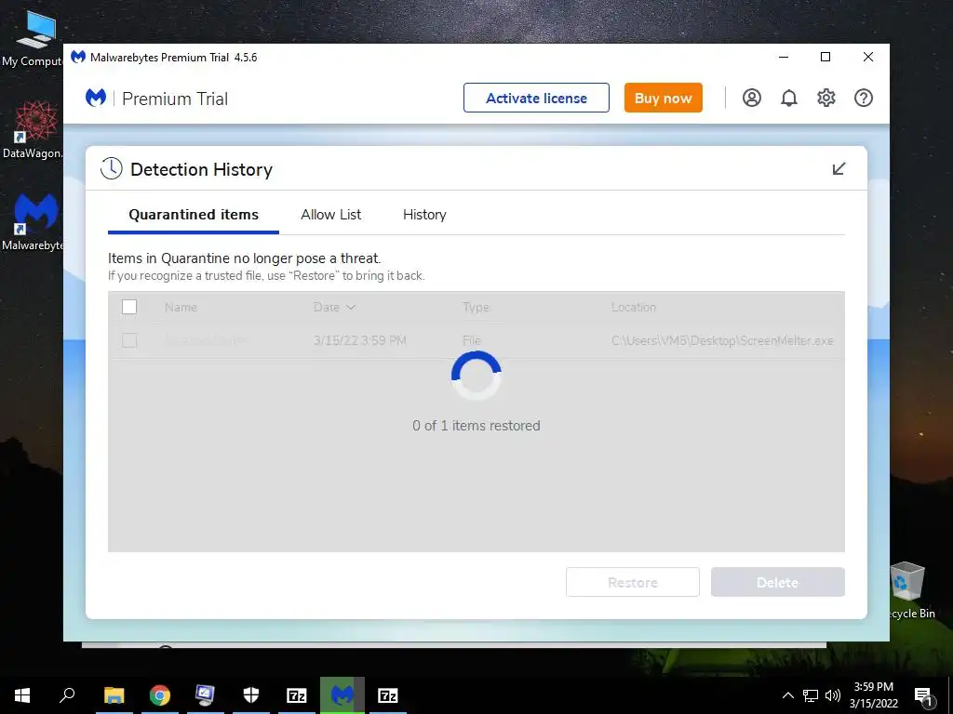
Task: Open Google Chrome from taskbar
Action: coord(160,695)
